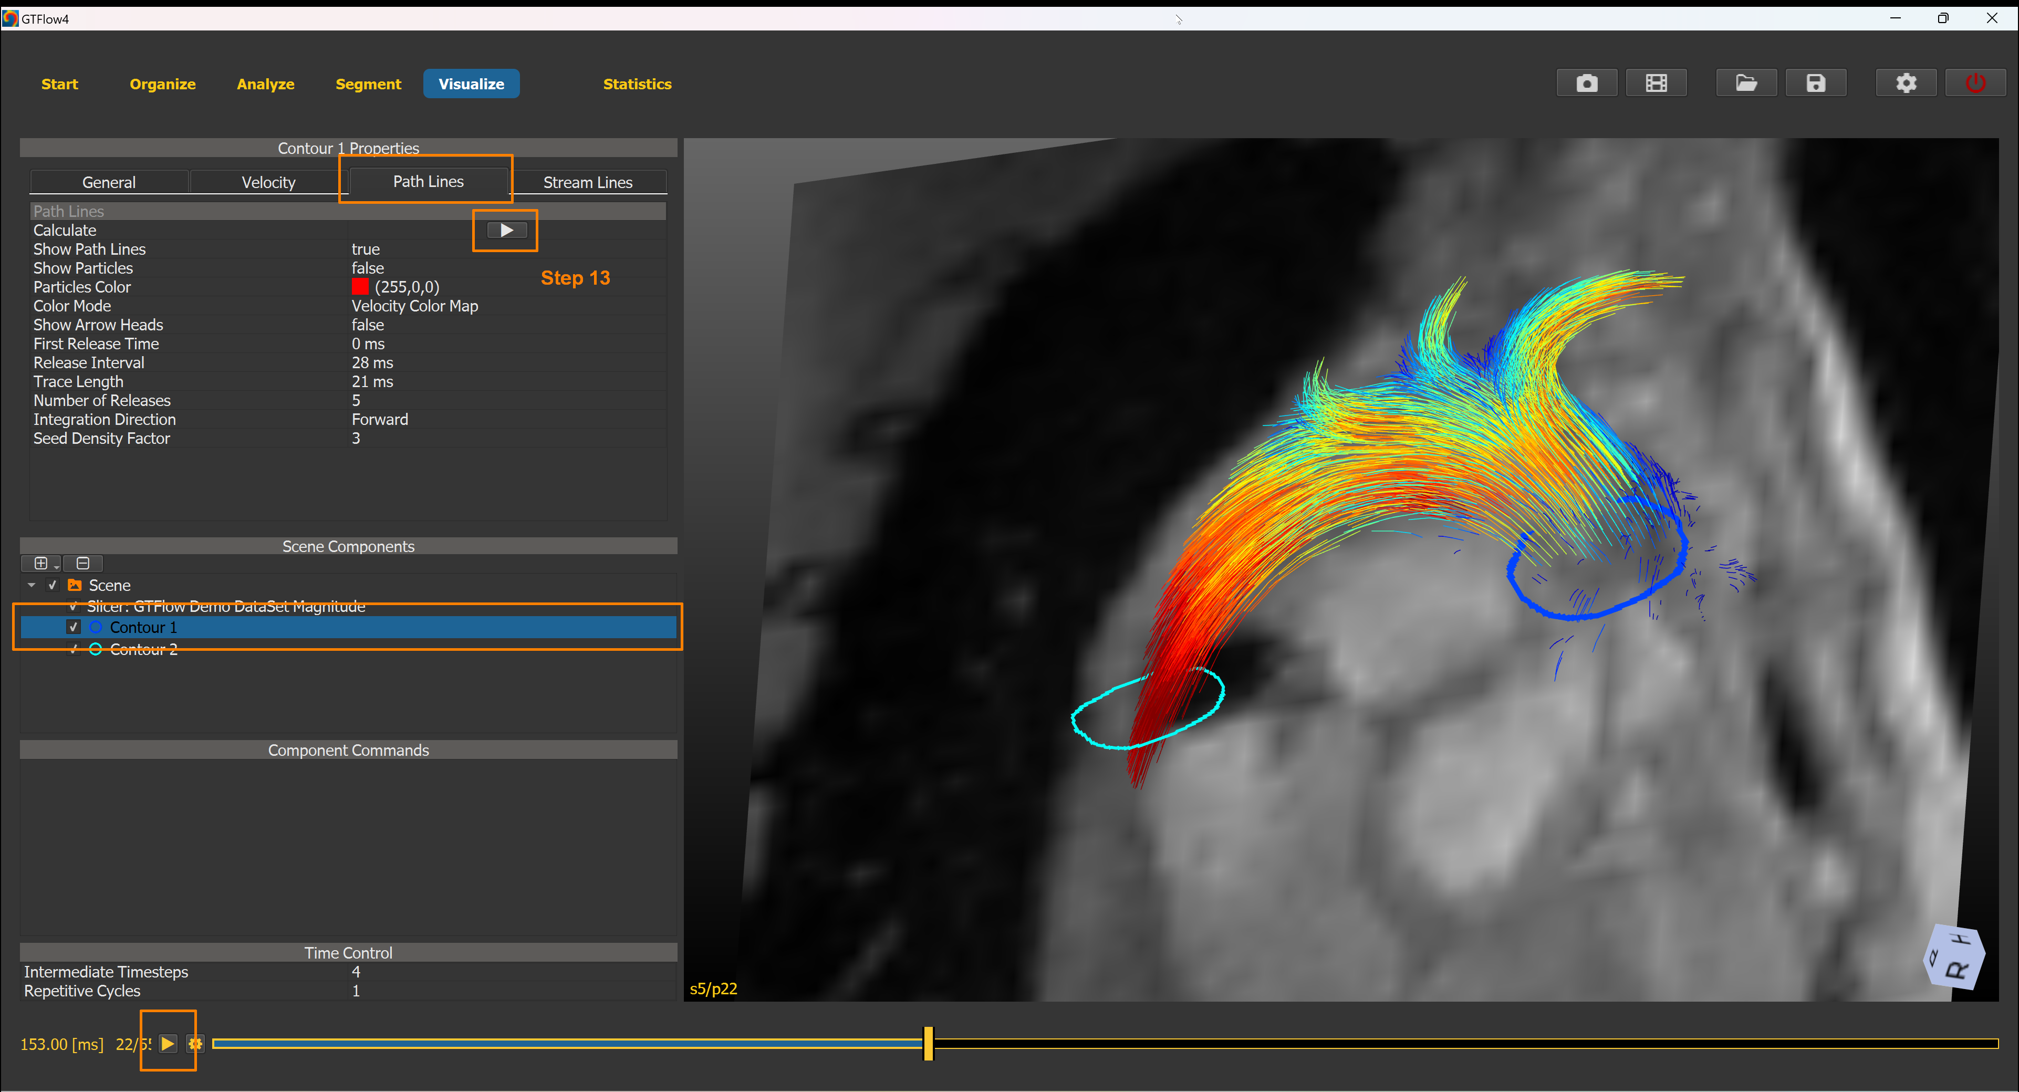This screenshot has height=1092, width=2019.
Task: Start timeline playback with the play button
Action: coord(168,1043)
